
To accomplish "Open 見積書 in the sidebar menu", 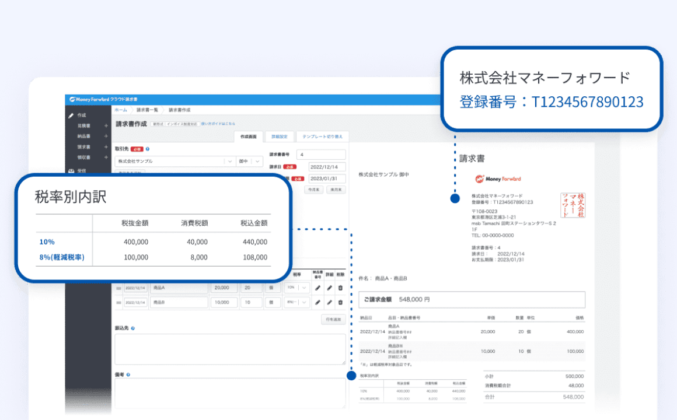I will coord(84,126).
